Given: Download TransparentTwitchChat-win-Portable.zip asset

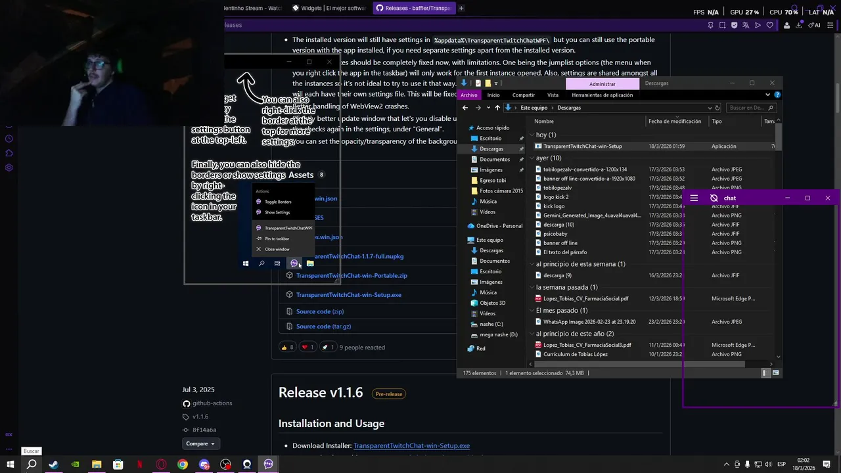Looking at the screenshot, I should [x=352, y=275].
